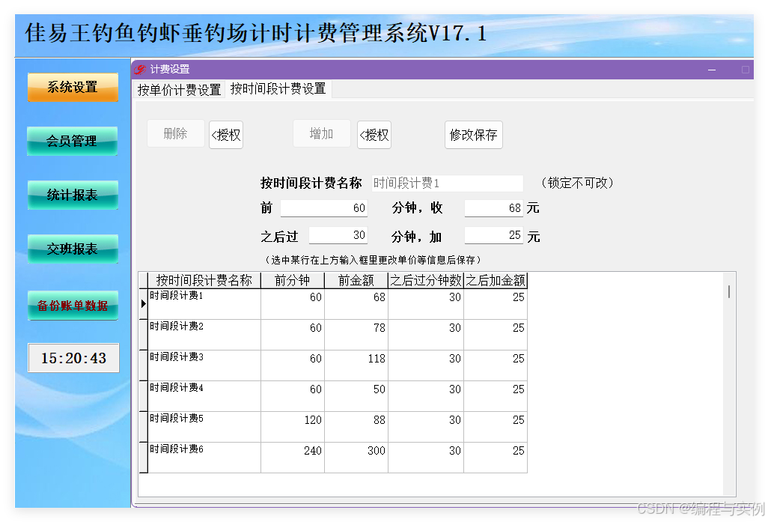
Task: Click the 前 minutes input showing 60
Action: 324,207
